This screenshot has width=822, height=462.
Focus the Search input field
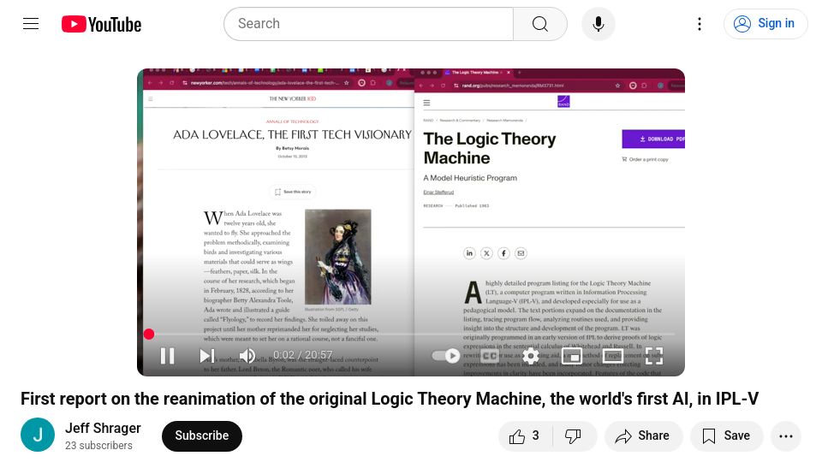click(368, 24)
